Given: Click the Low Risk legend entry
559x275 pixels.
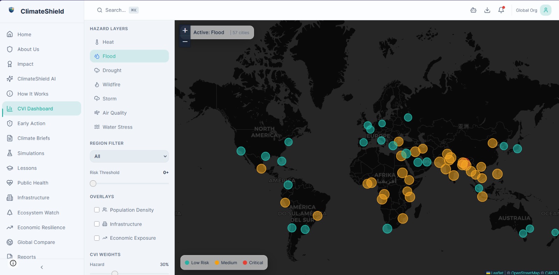Looking at the screenshot, I should pos(197,263).
